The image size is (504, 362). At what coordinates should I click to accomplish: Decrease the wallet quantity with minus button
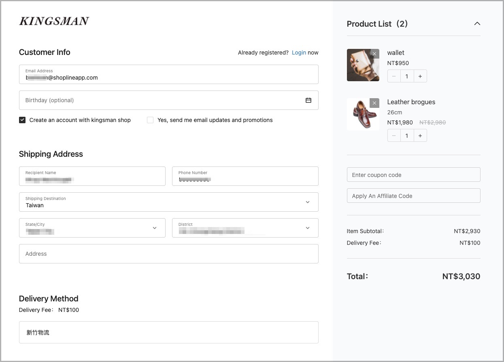coord(394,76)
